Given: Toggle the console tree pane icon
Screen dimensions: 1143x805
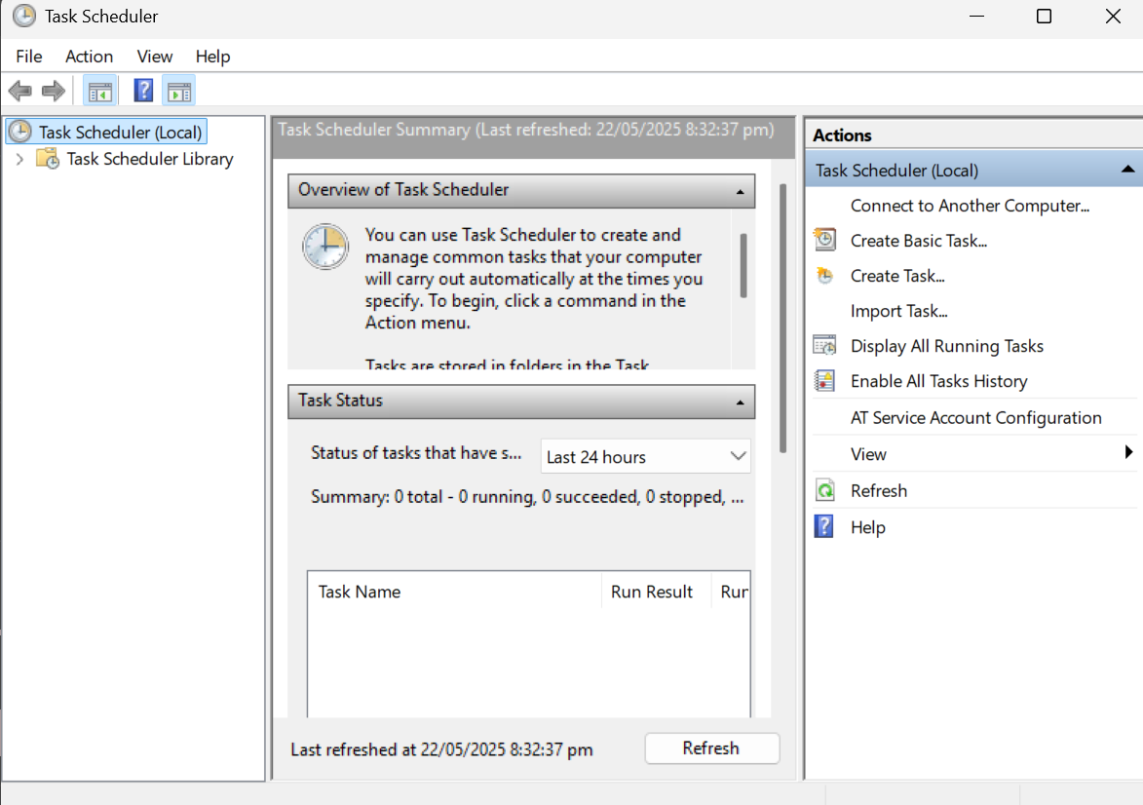Looking at the screenshot, I should coord(100,90).
